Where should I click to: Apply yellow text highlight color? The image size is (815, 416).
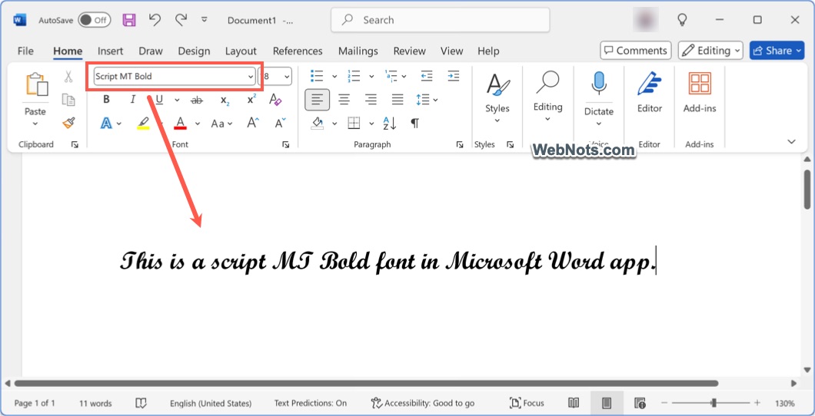143,124
